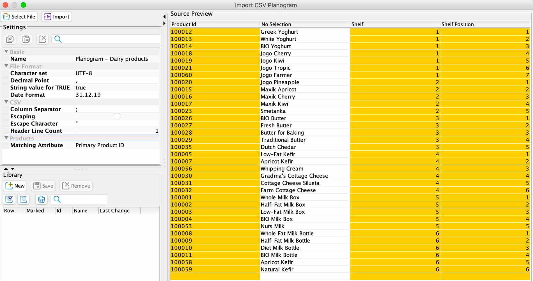Click the Last Change column header in Library
The height and width of the screenshot is (281, 533).
pyautogui.click(x=119, y=211)
